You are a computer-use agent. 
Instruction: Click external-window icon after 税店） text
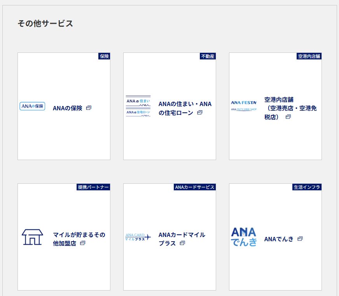click(288, 117)
